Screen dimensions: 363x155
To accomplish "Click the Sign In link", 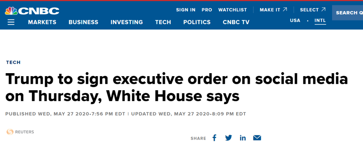I will pos(186,10).
